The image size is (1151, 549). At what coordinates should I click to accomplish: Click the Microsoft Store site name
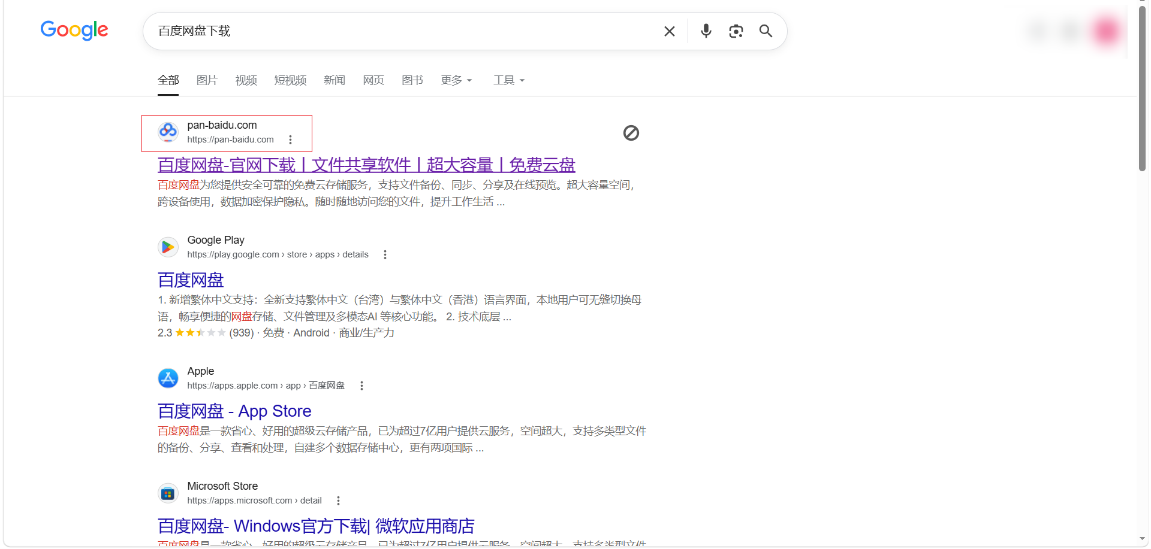(222, 486)
